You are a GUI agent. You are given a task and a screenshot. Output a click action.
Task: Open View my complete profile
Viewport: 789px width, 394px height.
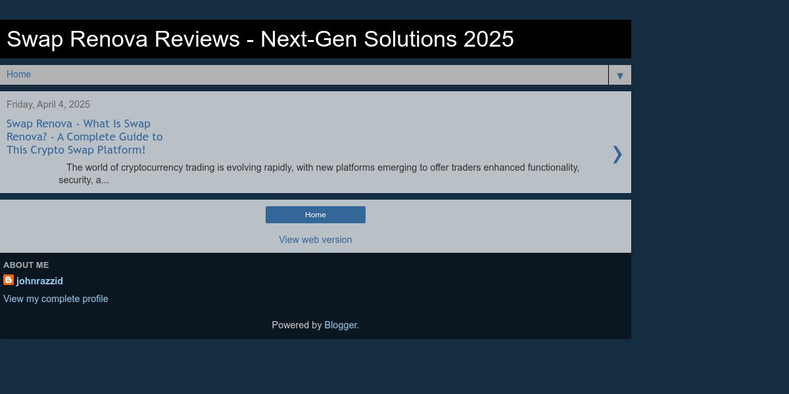click(56, 299)
